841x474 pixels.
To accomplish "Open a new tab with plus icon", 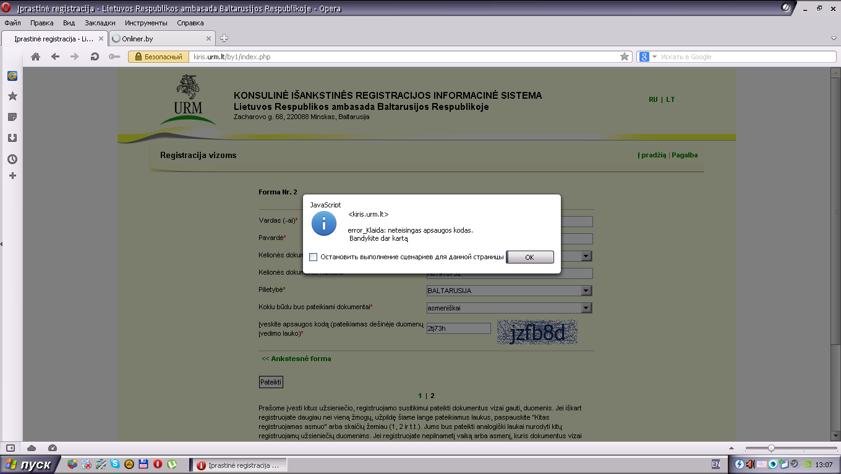I will tap(224, 38).
